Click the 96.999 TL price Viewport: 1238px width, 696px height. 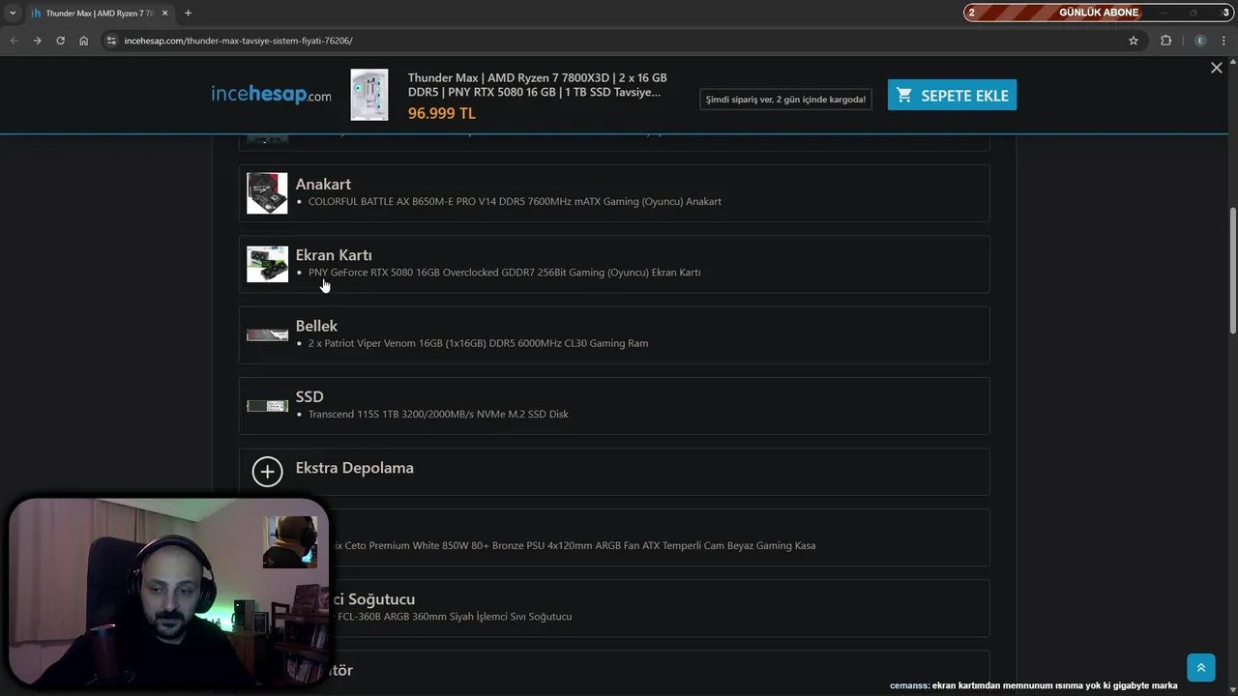coord(441,113)
